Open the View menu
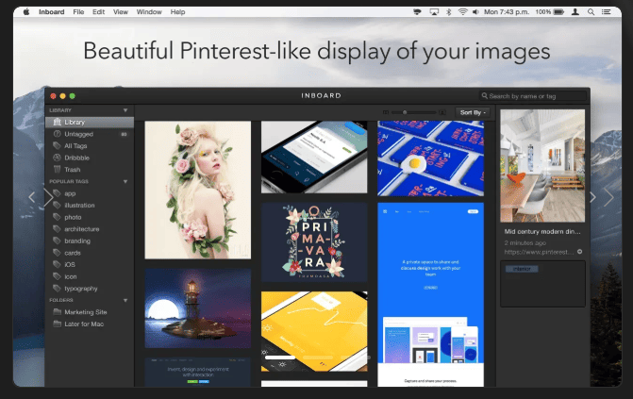This screenshot has height=399, width=633. [x=121, y=12]
